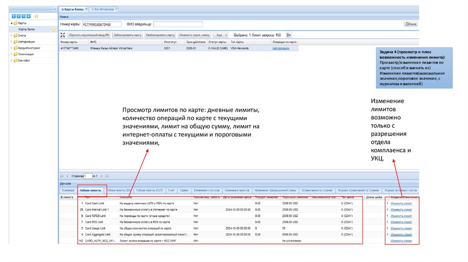Viewport: 468px width, 262px height.
Task: Switch to the Изменения статусов tab
Action: pos(207,190)
